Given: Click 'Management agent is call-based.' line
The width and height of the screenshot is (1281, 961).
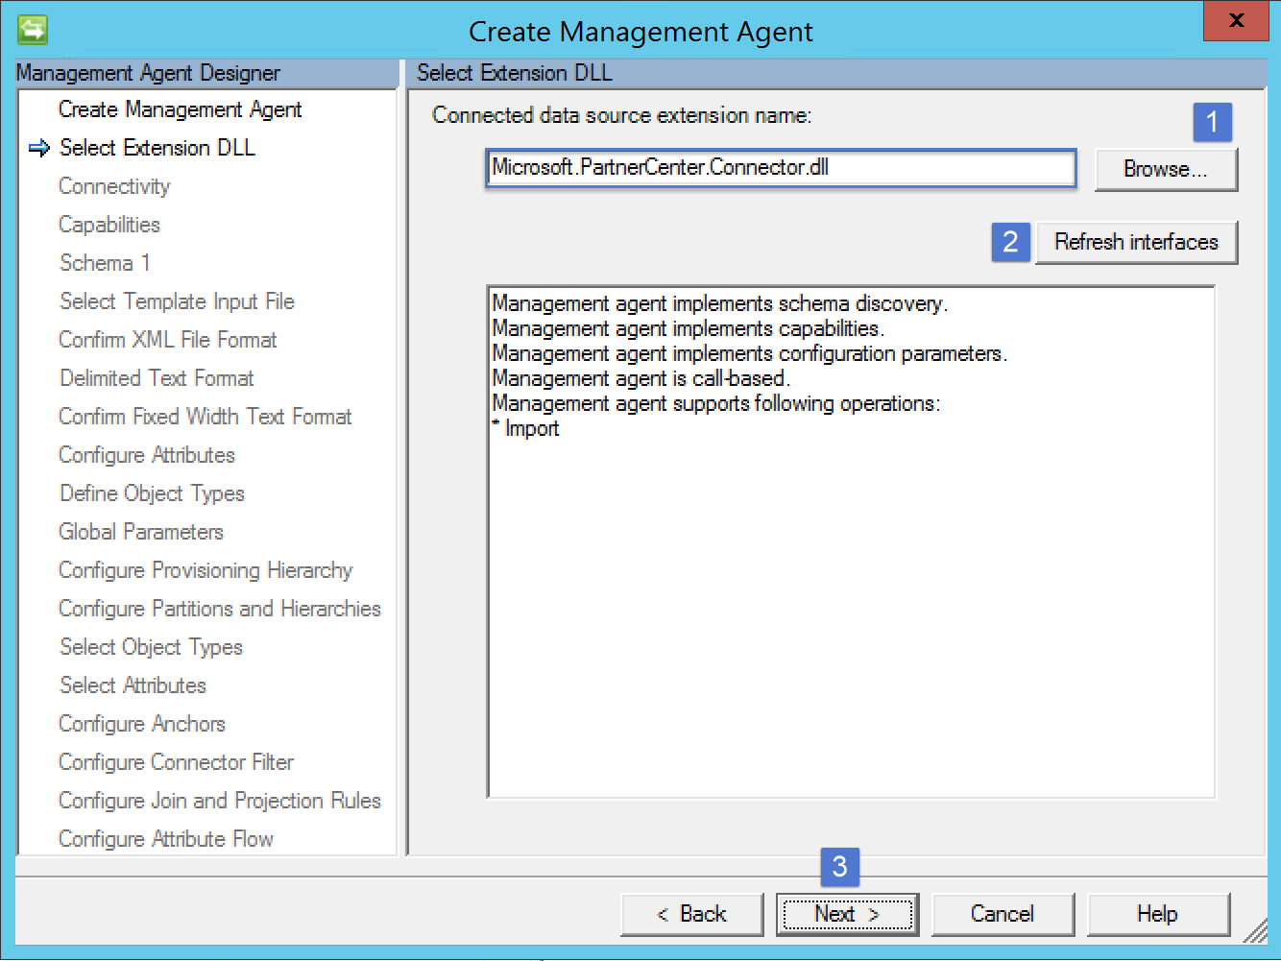Looking at the screenshot, I should click(x=640, y=378).
